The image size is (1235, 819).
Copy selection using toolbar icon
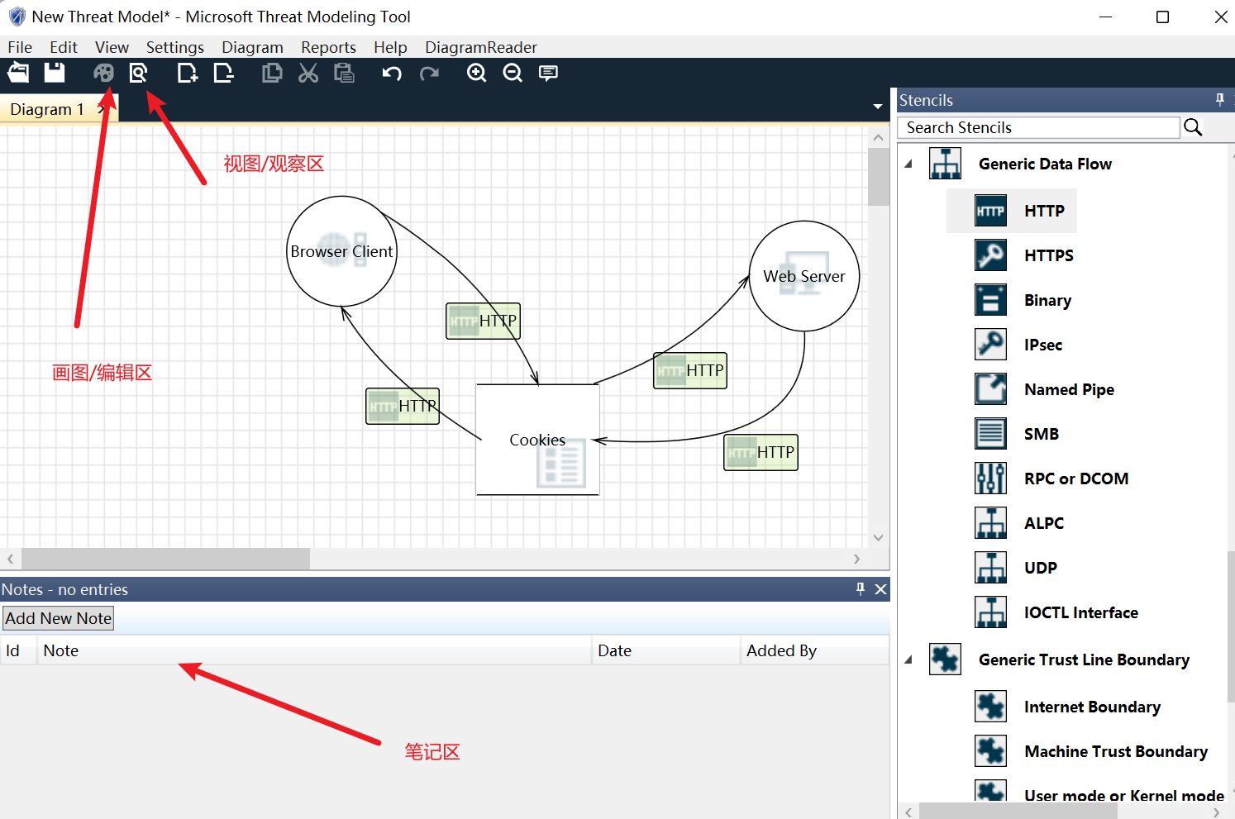click(x=272, y=73)
